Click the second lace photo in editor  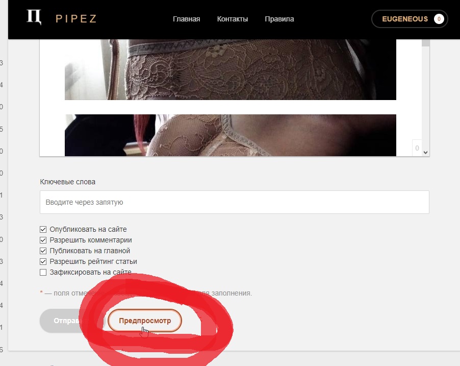[x=231, y=135]
